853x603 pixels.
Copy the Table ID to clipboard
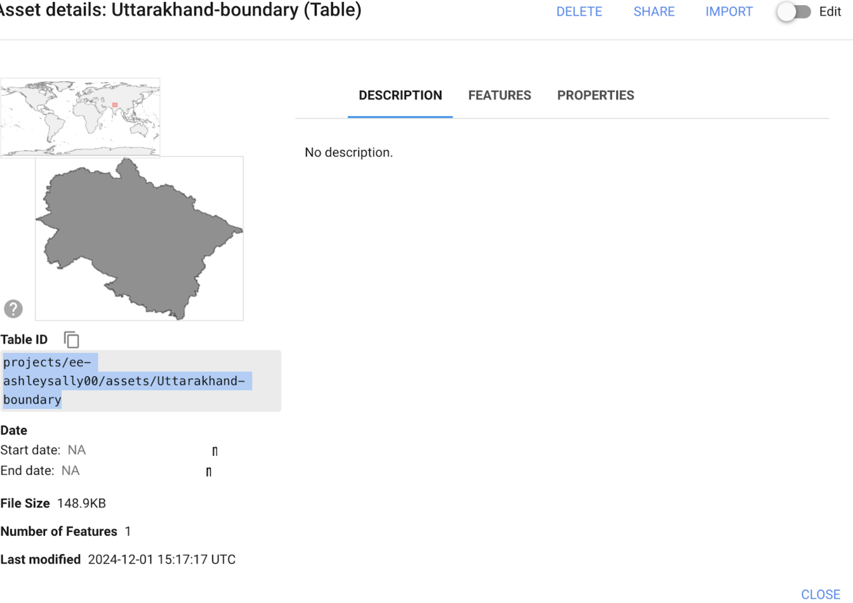click(72, 340)
